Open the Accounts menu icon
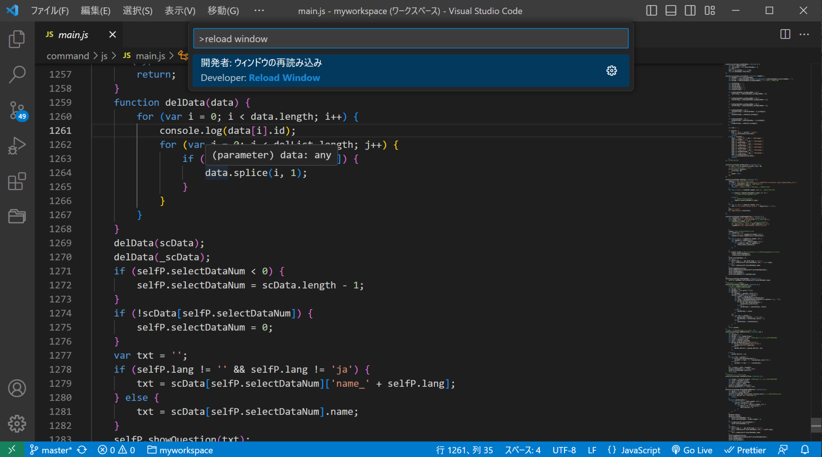 click(17, 388)
